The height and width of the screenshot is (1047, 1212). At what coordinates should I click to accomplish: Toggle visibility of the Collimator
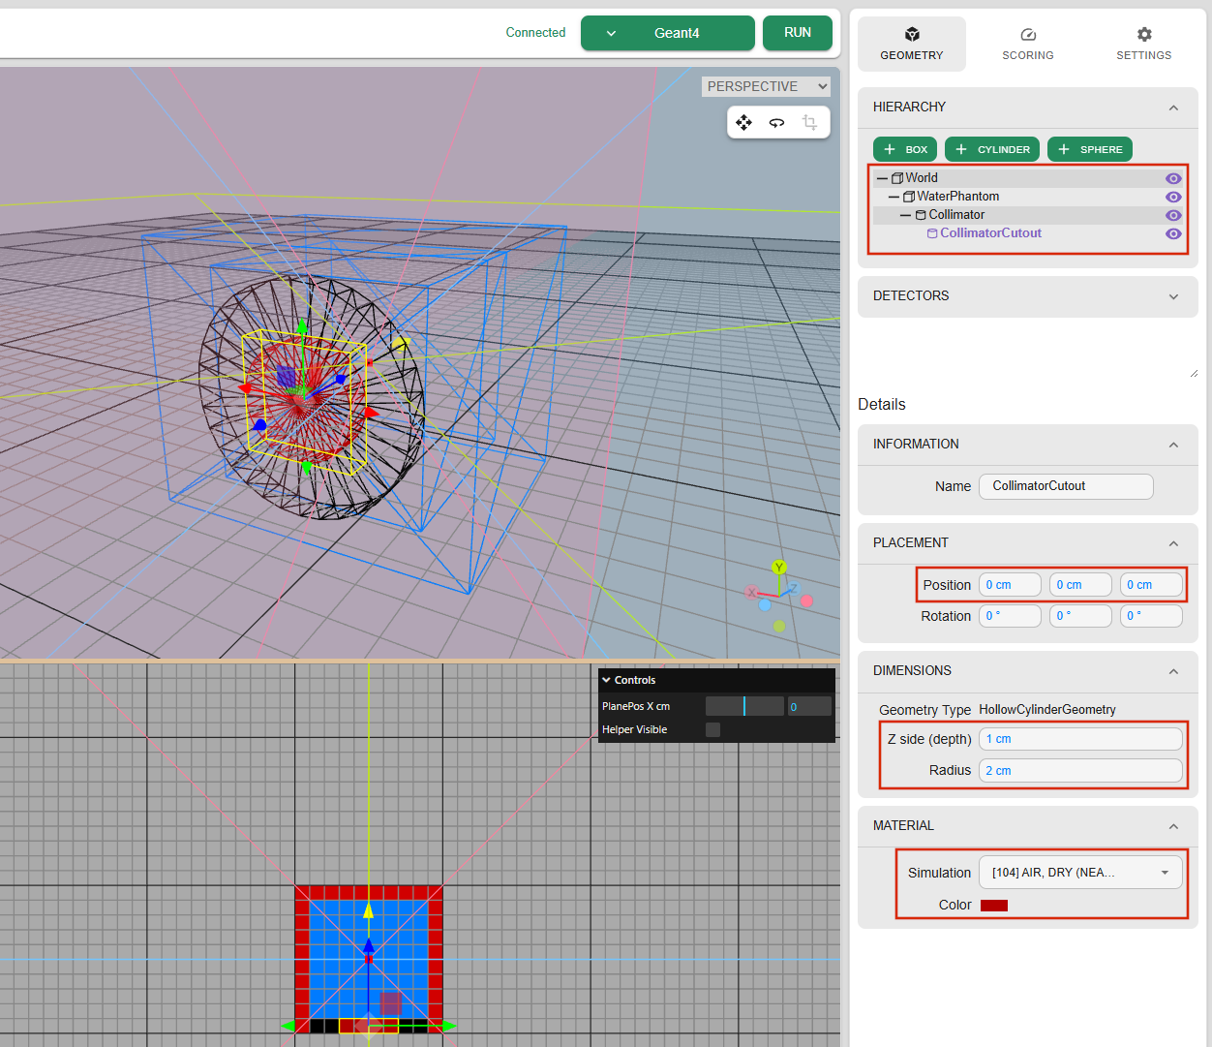coord(1173,215)
